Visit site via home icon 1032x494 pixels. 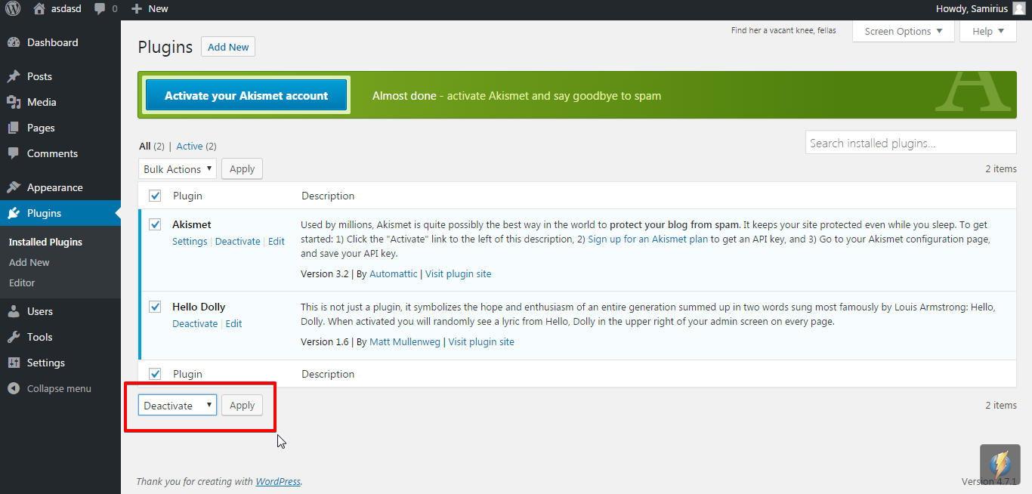point(39,9)
